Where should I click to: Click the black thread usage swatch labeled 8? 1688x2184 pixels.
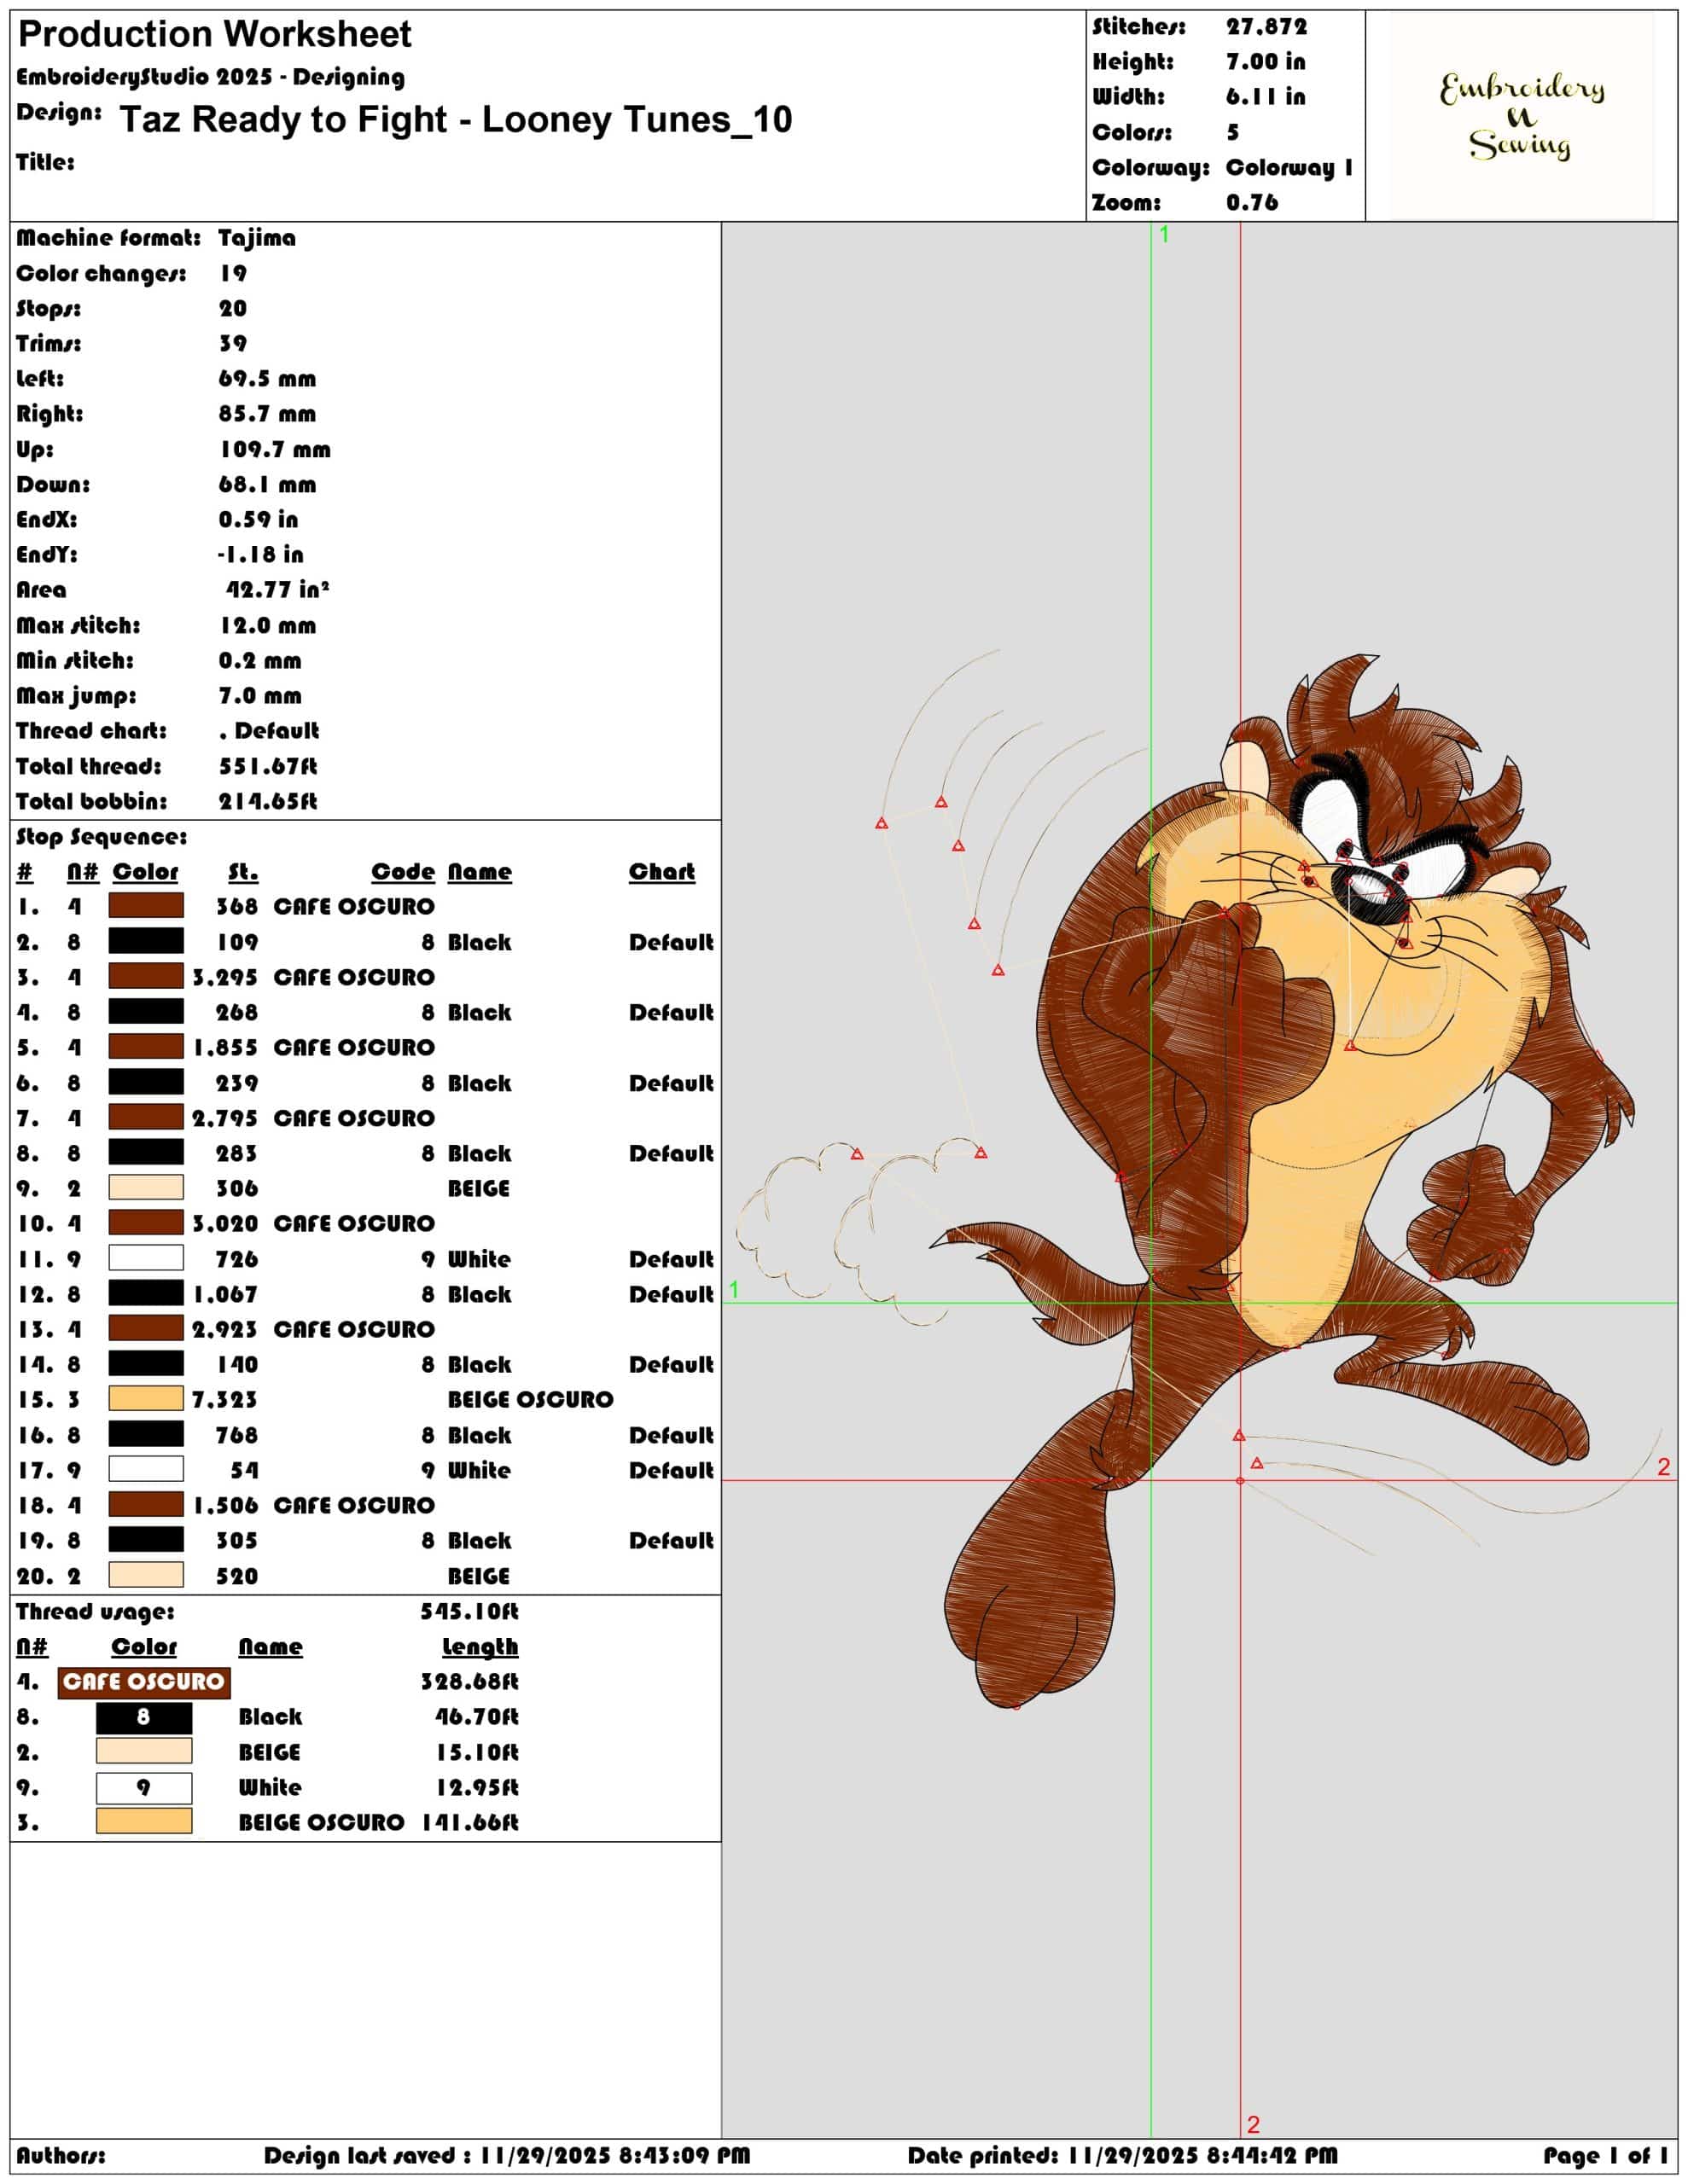144,1717
